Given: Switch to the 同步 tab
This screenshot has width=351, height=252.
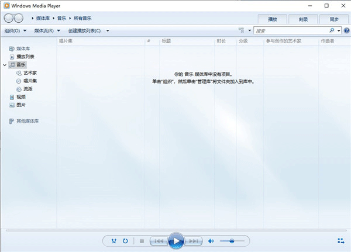Looking at the screenshot, I should pyautogui.click(x=334, y=19).
